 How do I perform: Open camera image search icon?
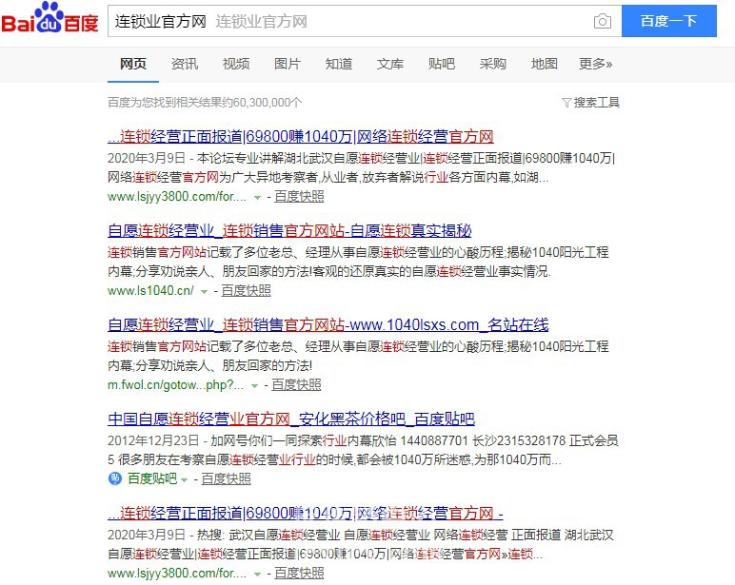tap(603, 22)
